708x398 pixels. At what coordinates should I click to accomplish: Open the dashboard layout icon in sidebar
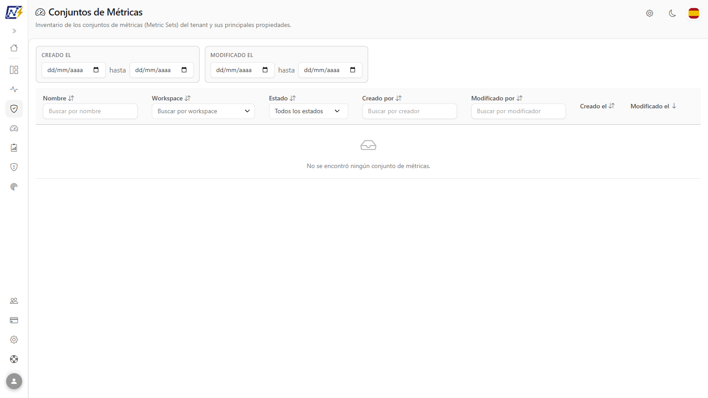[x=14, y=70]
